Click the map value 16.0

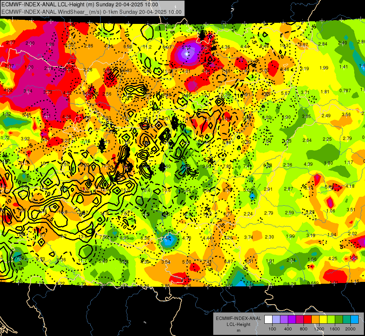click(125, 190)
